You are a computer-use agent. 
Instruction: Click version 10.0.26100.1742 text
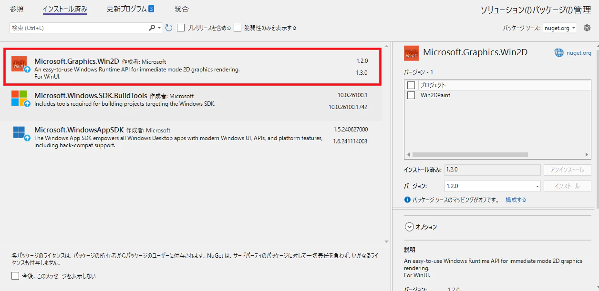point(348,107)
